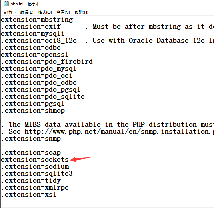Click the Notepad icon in the title bar
This screenshot has width=214, height=208.
coord(6,4)
